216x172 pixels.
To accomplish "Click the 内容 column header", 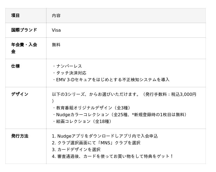I will point(56,15).
